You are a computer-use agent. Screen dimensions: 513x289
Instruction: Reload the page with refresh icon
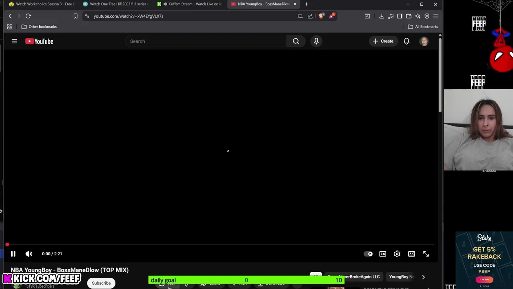[28, 16]
